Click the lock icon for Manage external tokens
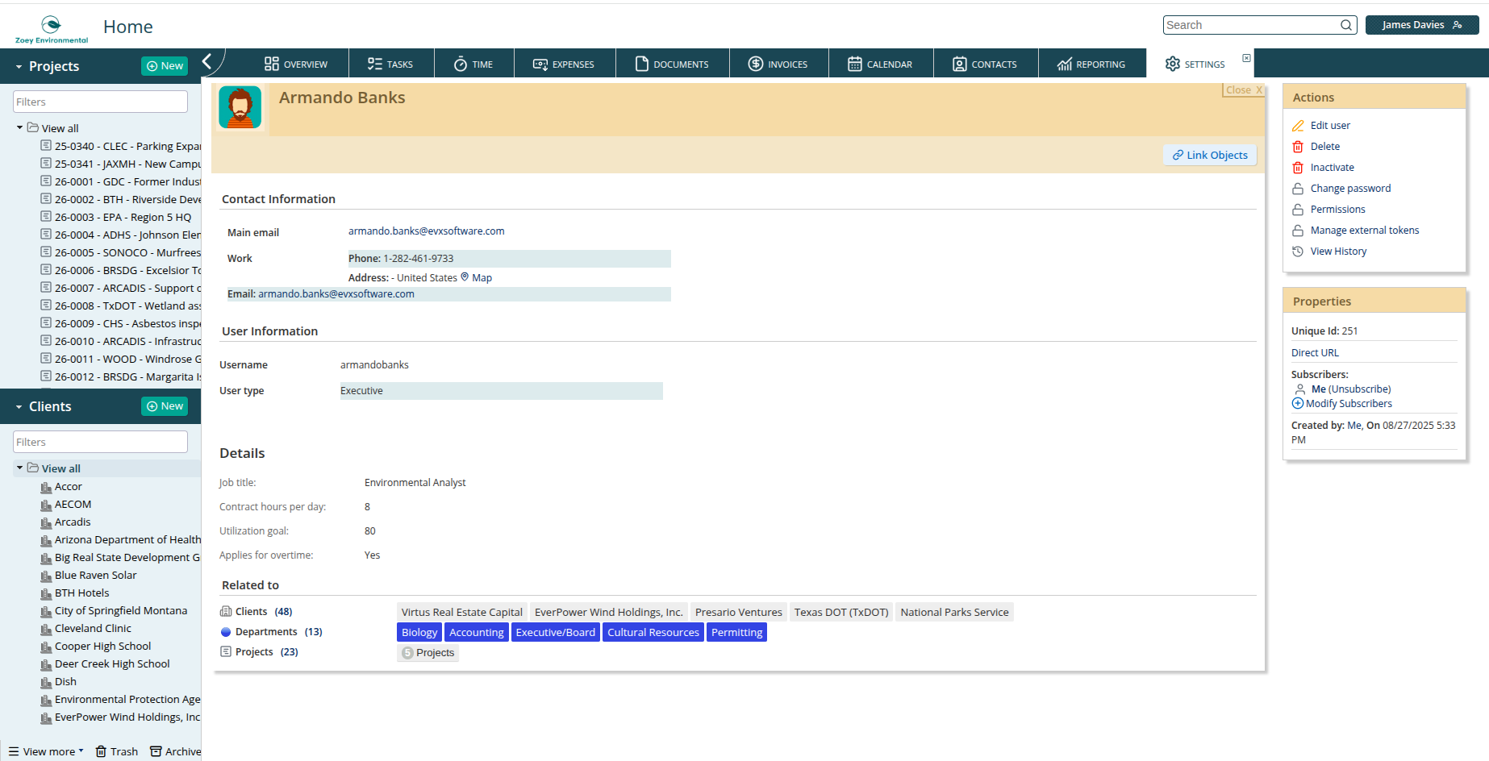1489x761 pixels. coord(1298,231)
